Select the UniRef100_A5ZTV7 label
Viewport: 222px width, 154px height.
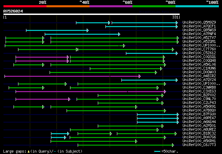[x=199, y=38]
